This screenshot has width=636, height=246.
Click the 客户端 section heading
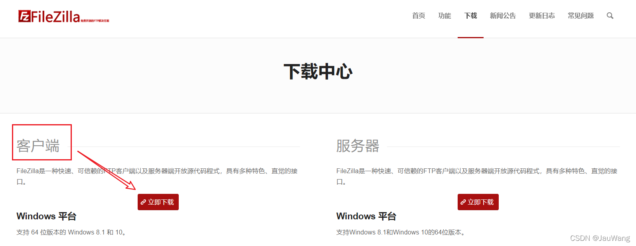(38, 146)
